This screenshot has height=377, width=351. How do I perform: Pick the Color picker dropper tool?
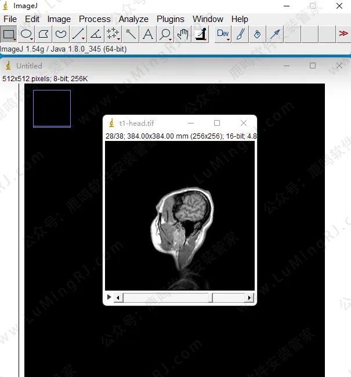(x=200, y=34)
